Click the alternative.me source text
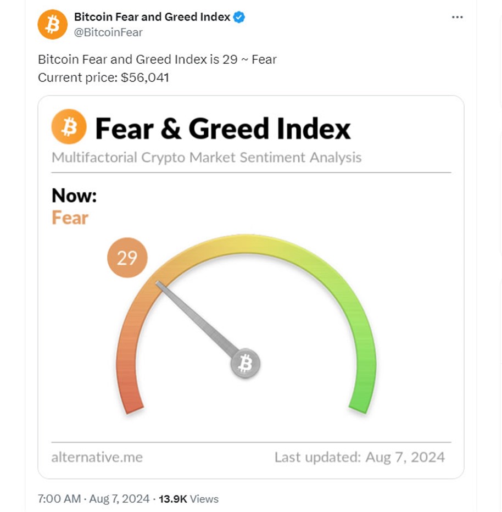 coord(97,457)
